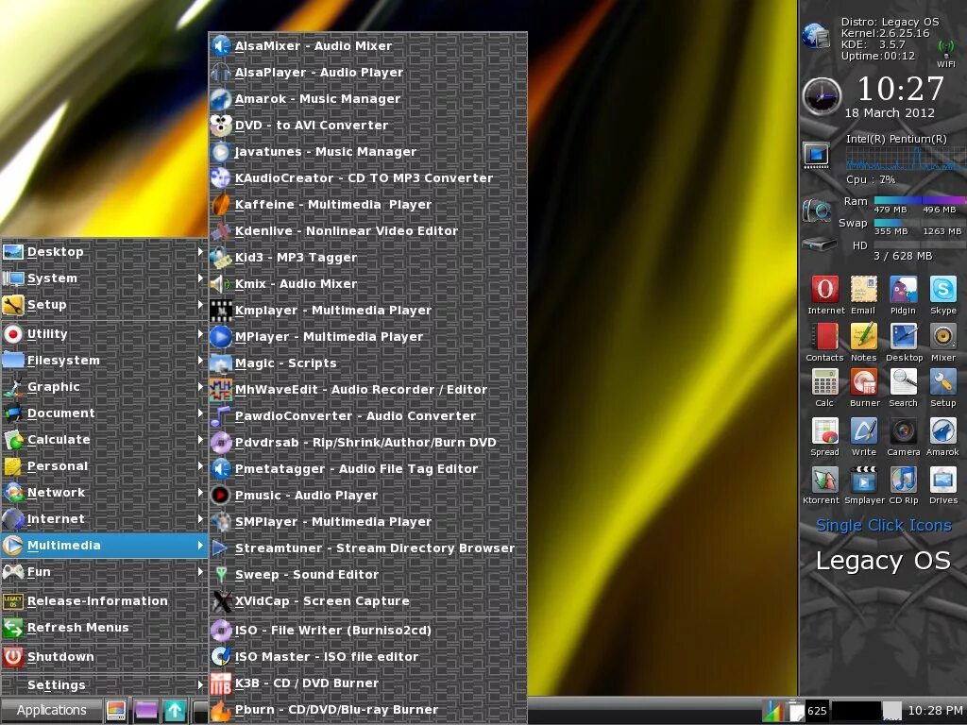The width and height of the screenshot is (967, 725).
Task: Open the Opera Internet desktop icon
Action: tap(825, 289)
